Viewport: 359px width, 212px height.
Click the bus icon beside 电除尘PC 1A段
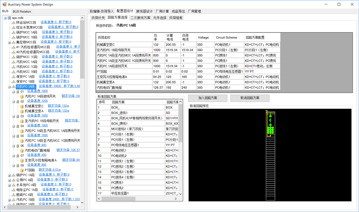[x=13, y=190]
